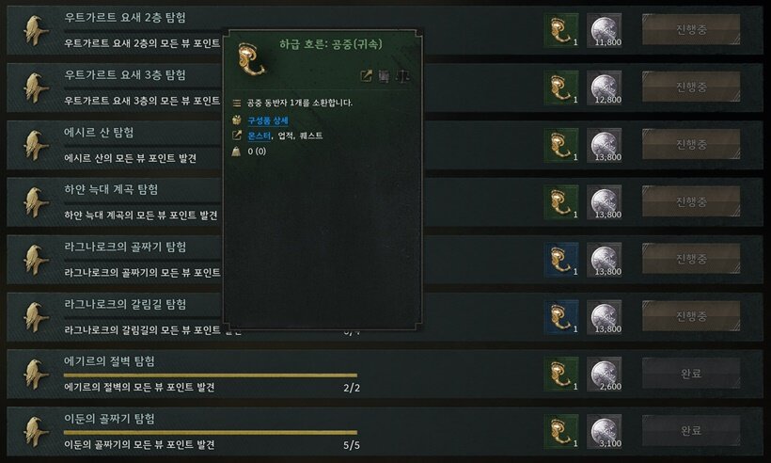
Task: Click the raven icon beside 에시르 산 탐험
Action: tap(35, 145)
